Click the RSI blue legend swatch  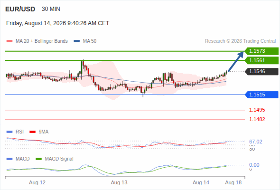pyautogui.click(x=9, y=132)
